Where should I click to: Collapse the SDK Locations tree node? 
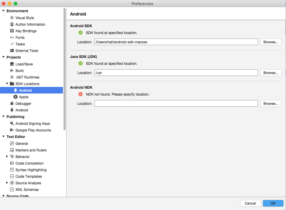[x=7, y=84]
